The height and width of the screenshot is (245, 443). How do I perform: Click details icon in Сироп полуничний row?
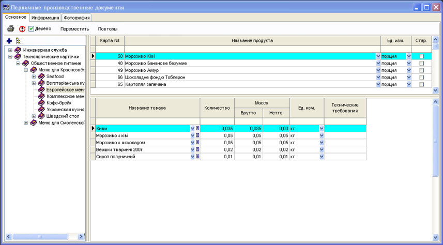coord(197,157)
